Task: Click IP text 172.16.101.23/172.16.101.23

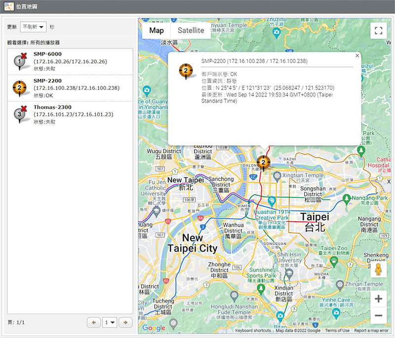Action: pos(74,114)
